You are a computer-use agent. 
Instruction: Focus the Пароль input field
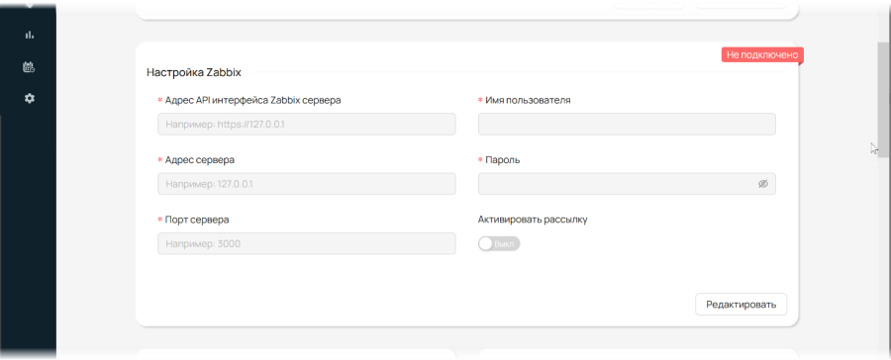pyautogui.click(x=627, y=184)
